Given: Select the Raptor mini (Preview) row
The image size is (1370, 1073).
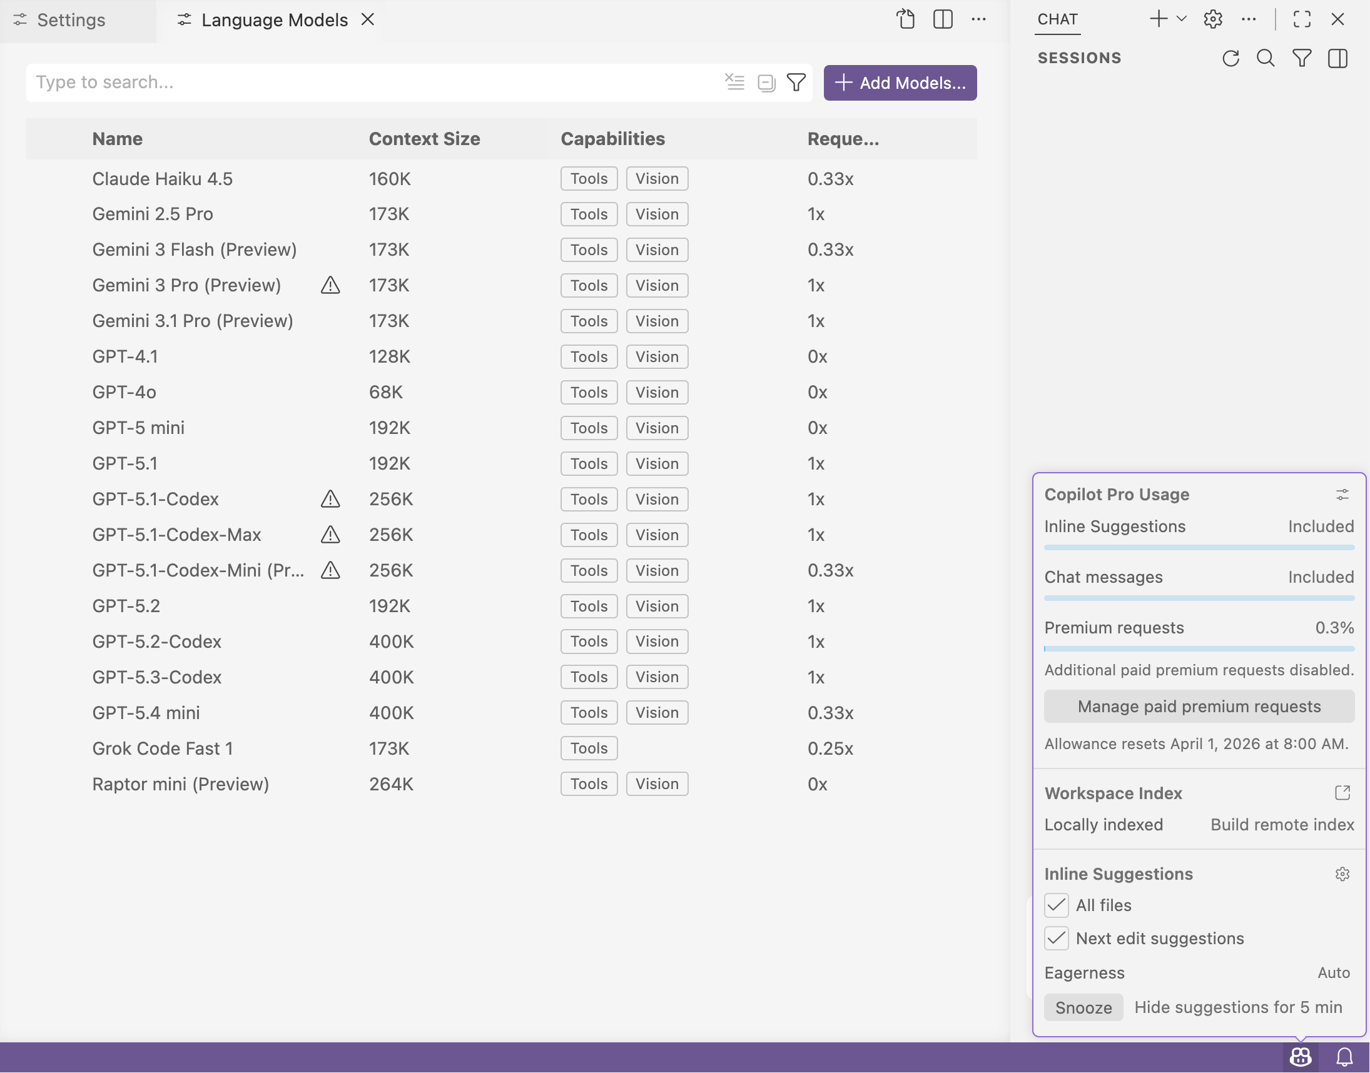Looking at the screenshot, I should (x=502, y=784).
